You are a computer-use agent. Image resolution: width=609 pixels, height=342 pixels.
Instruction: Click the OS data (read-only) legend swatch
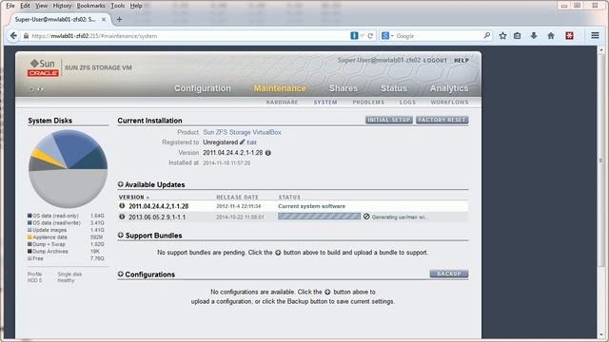[x=29, y=216]
